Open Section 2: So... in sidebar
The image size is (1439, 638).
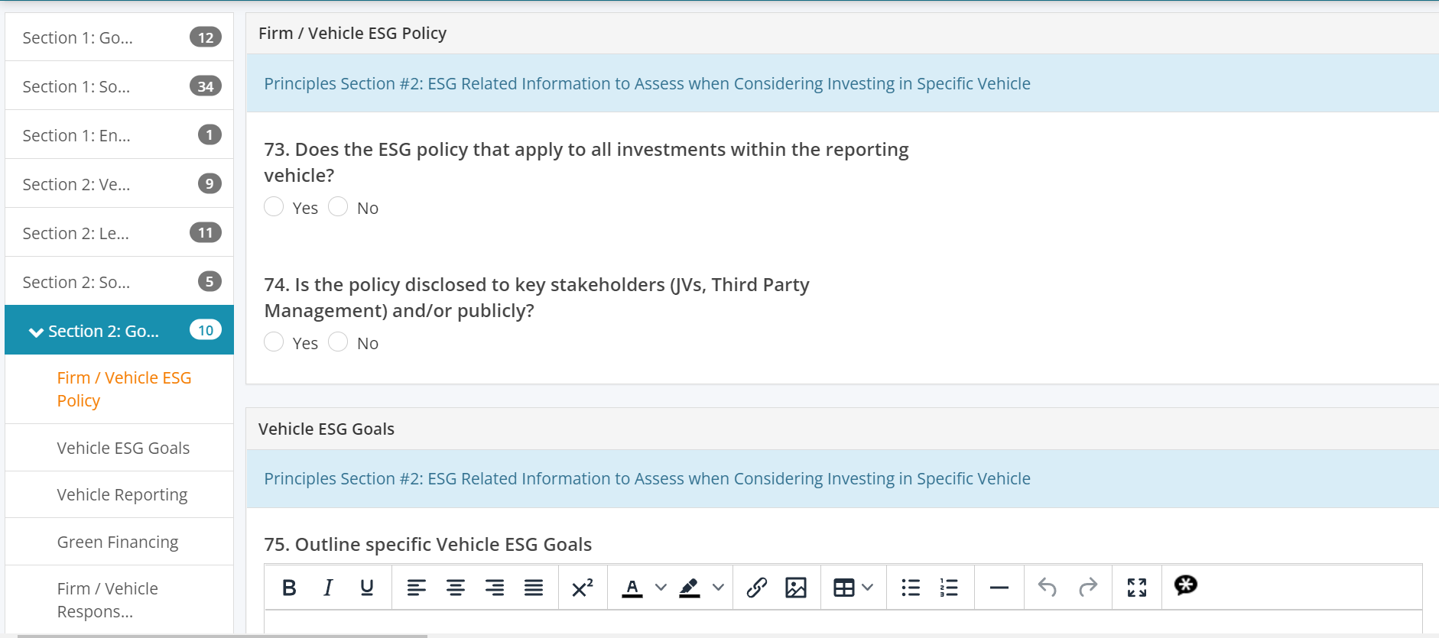[x=119, y=282]
